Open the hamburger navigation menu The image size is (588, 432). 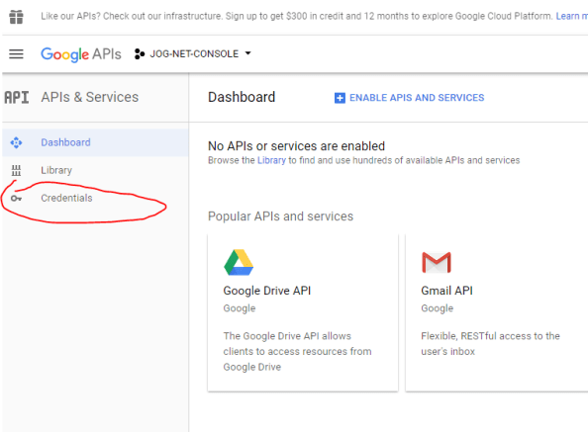16,54
